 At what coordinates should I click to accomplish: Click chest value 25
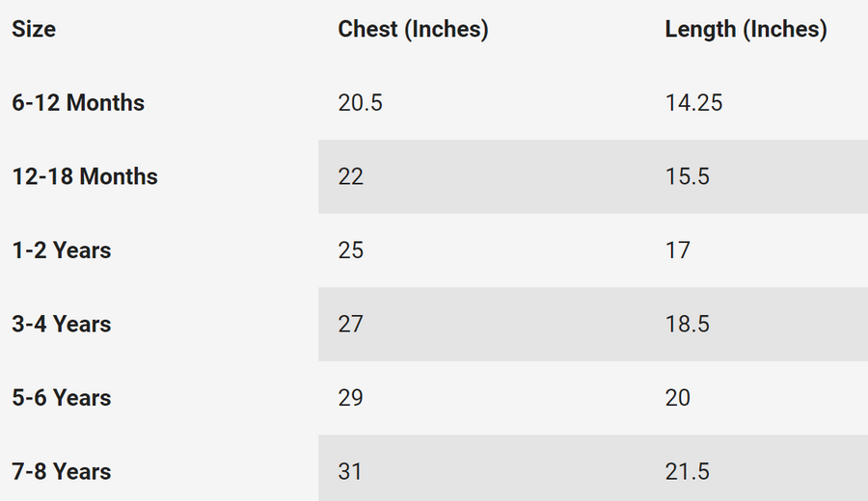click(351, 250)
